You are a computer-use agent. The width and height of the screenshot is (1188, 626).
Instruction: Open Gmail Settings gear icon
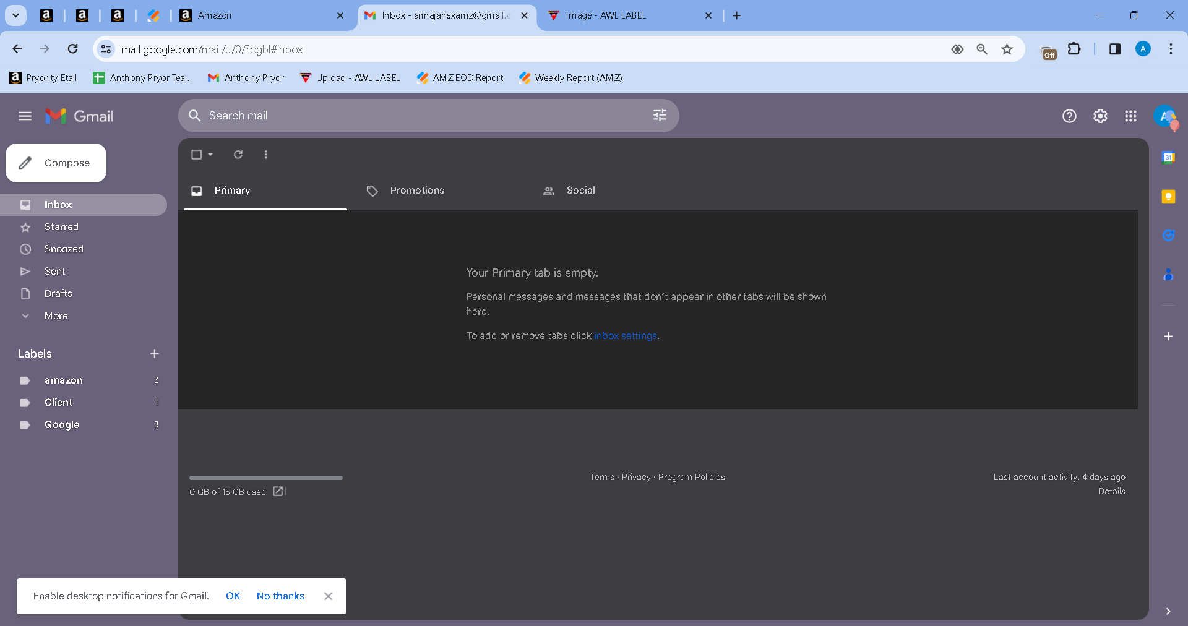1100,116
